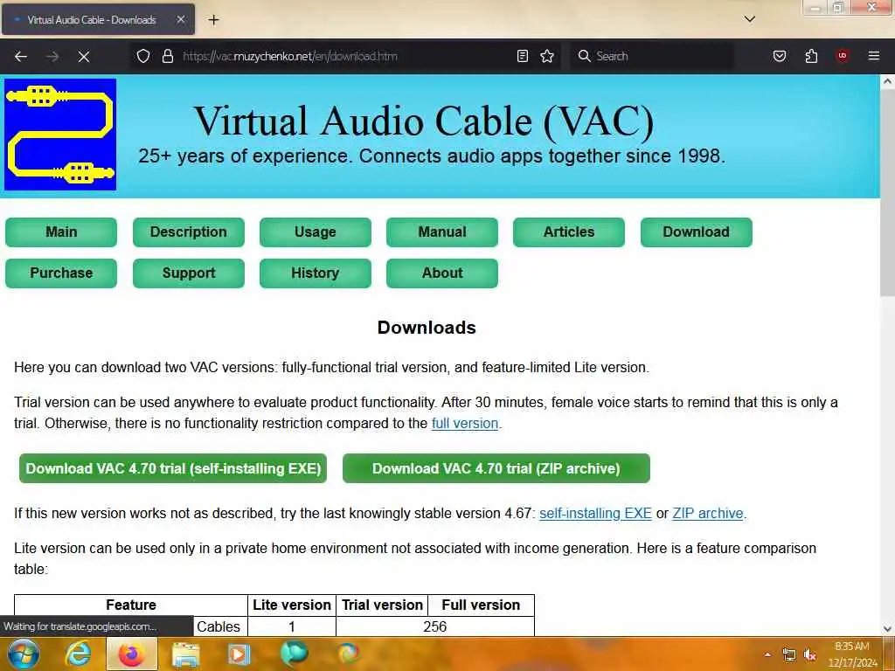The height and width of the screenshot is (671, 895).
Task: Click the 'Full version' table header
Action: [x=481, y=605]
